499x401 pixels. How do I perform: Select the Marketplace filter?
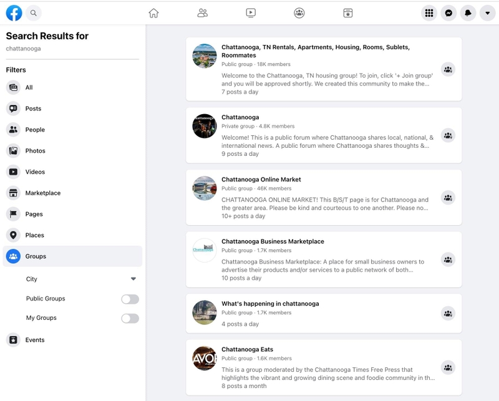coord(72,193)
